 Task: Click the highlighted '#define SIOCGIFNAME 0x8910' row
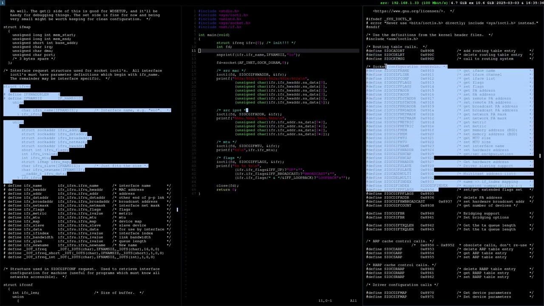pyautogui.click(x=450, y=71)
